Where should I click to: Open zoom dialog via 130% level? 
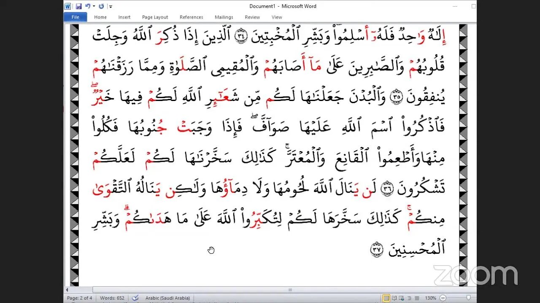point(431,298)
